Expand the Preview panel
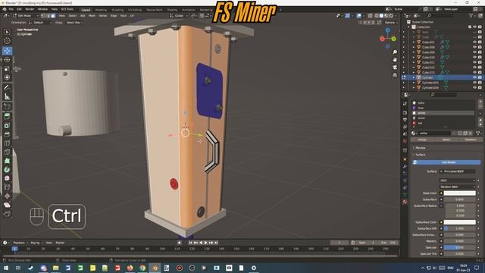The width and height of the screenshot is (485, 273). click(x=421, y=148)
